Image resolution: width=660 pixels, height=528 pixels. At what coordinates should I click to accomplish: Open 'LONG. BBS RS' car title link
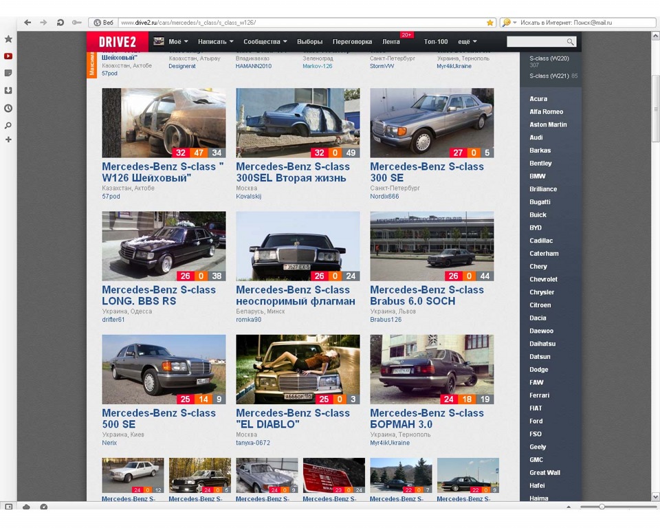click(x=159, y=296)
